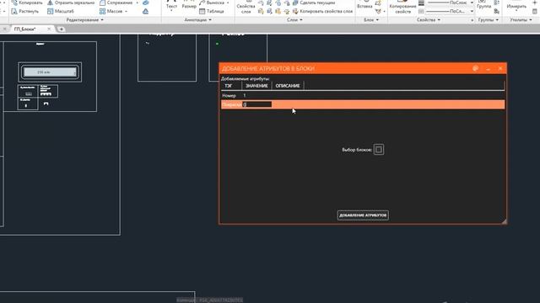Select the Массив (Array) tool
Image resolution: width=540 pixels, height=303 pixels.
coord(111,11)
